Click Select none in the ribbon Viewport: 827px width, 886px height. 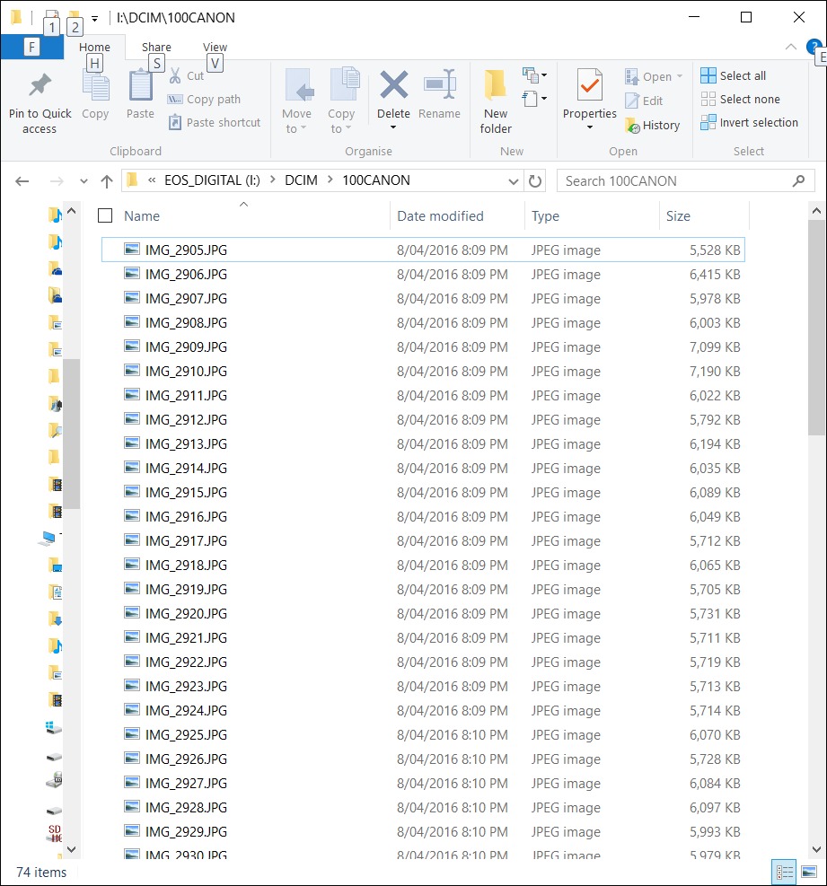pos(740,100)
